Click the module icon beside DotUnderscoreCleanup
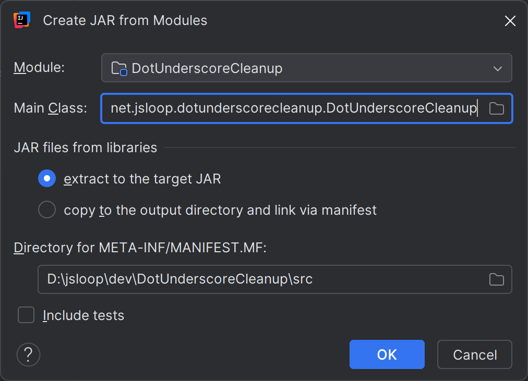Viewport: 528px width, 381px height. click(x=118, y=68)
